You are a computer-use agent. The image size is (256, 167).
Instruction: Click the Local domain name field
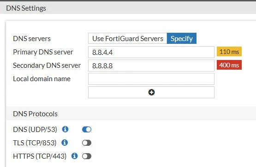151,79
